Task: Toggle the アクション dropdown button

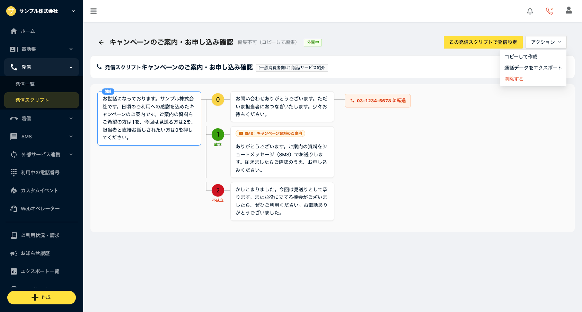Action: tap(546, 42)
